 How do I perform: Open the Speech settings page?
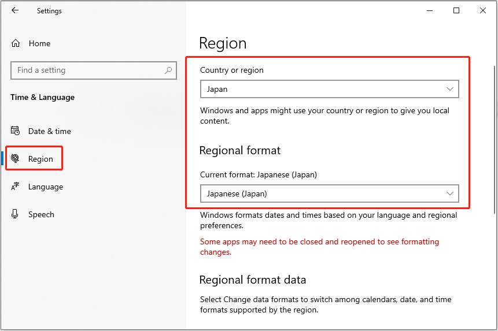(41, 214)
